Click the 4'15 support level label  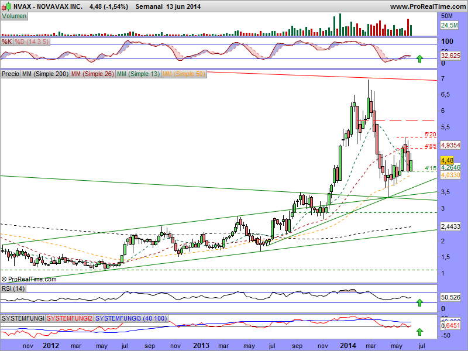pos(431,168)
